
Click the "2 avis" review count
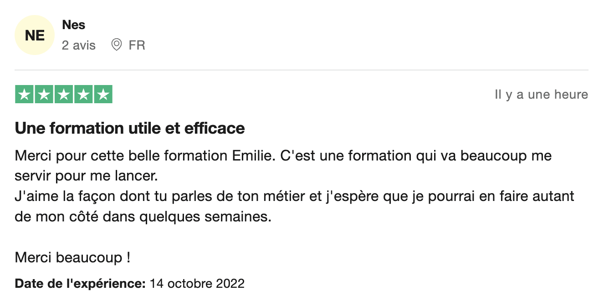point(79,45)
